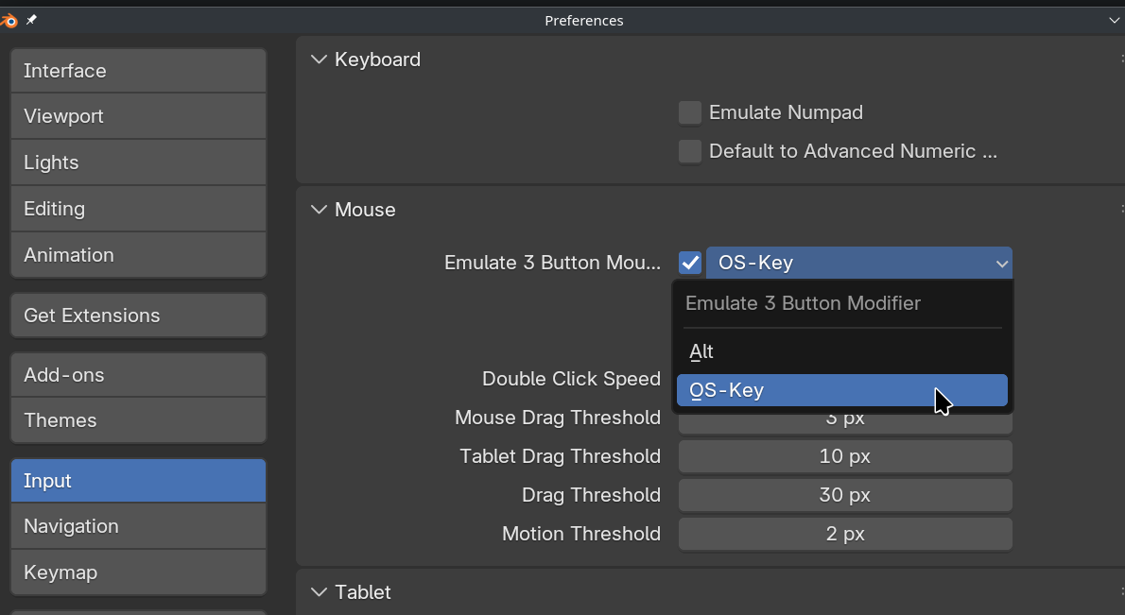Image resolution: width=1125 pixels, height=615 pixels.
Task: Collapse the Keyboard panel
Action: tap(319, 60)
